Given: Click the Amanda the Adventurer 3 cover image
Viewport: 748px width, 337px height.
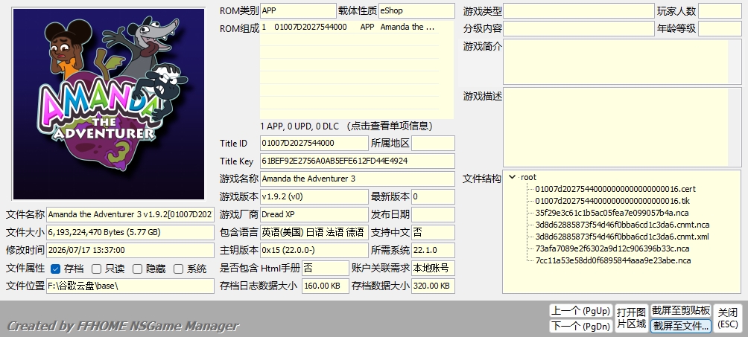Looking at the screenshot, I should pos(109,104).
